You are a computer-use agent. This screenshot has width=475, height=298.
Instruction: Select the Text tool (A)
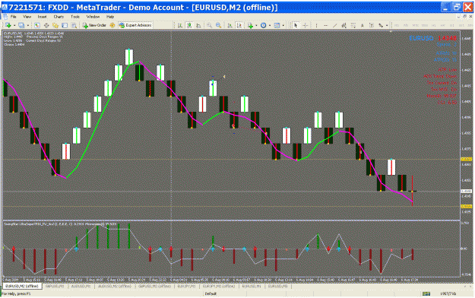coord(363,25)
